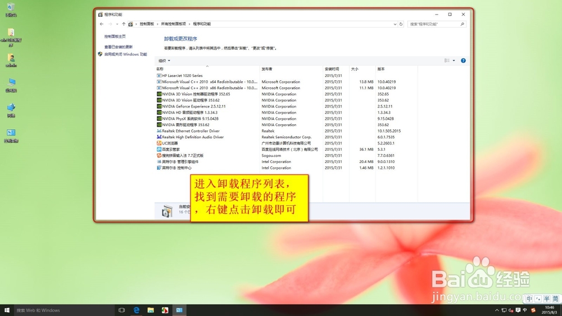
Task: Go up one level with up arrow
Action: tap(124, 24)
